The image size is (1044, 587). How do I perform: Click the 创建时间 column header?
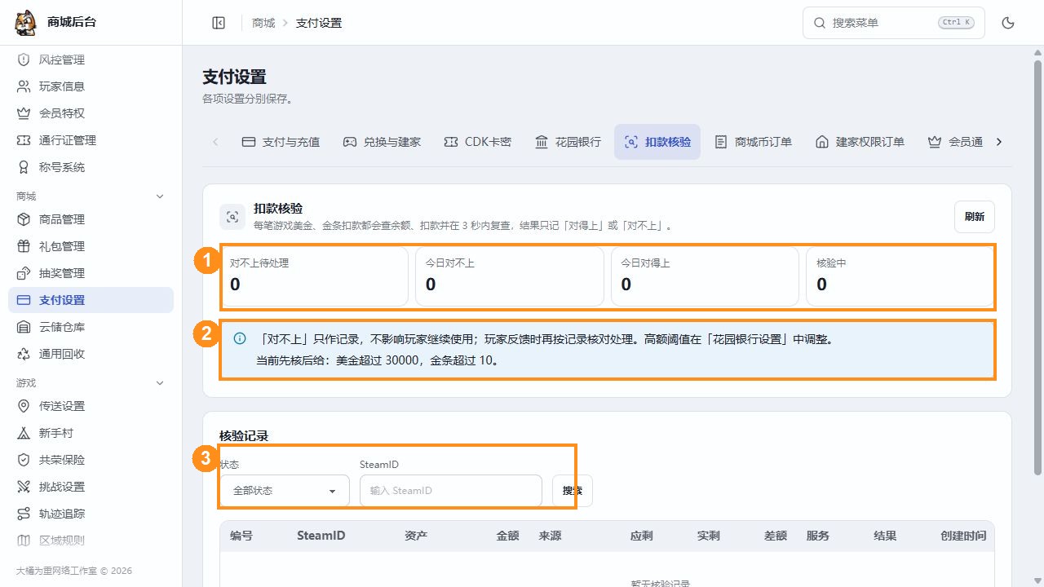tap(962, 536)
